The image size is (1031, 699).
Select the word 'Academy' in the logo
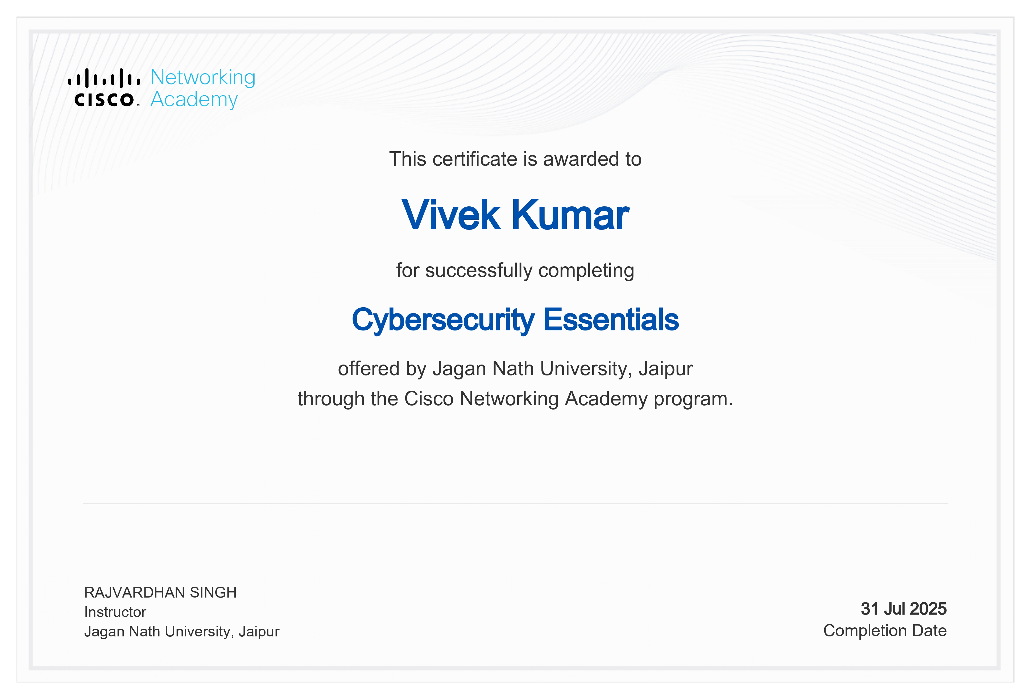coord(194,100)
